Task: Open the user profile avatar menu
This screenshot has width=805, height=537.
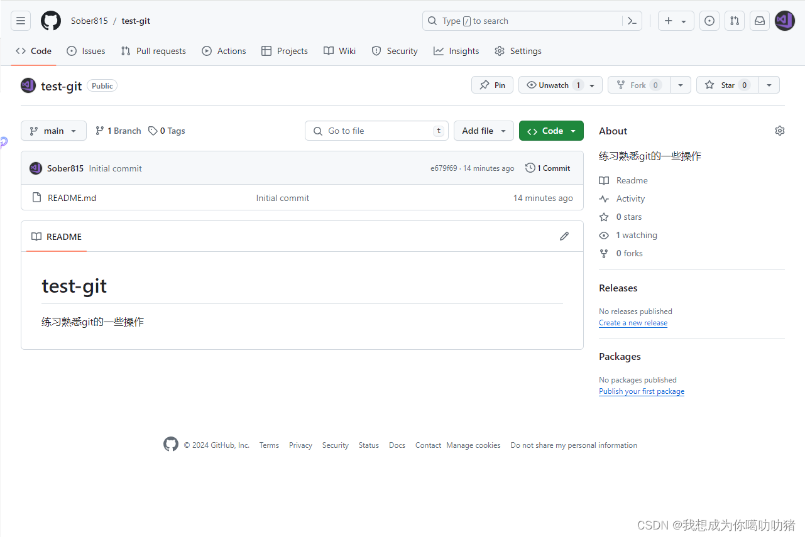Action: [x=785, y=21]
